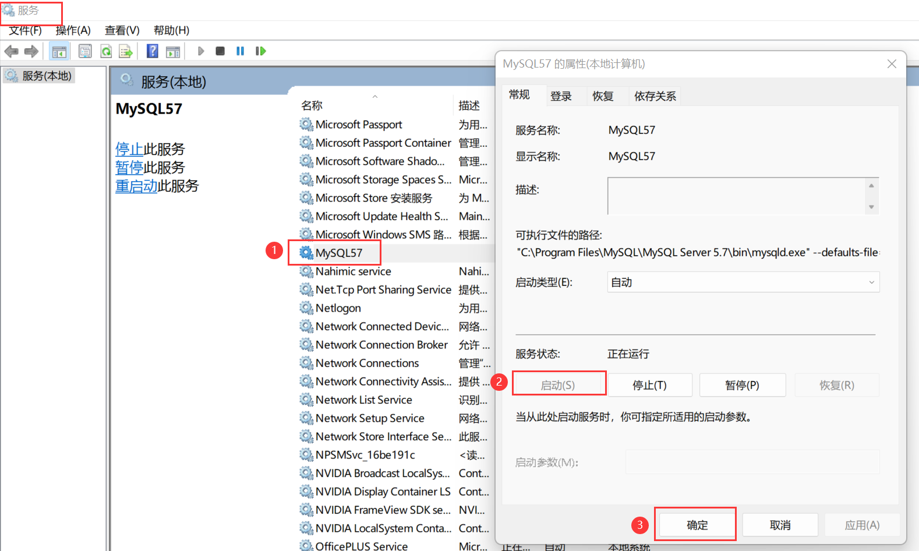919x551 pixels.
Task: Close the MySQL57 properties dialog
Action: coord(892,64)
